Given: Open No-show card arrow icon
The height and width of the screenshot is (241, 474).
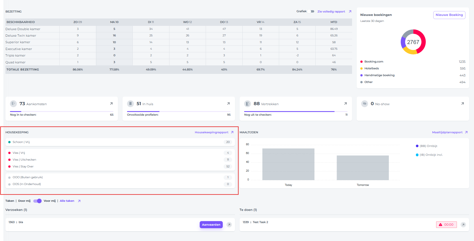Looking at the screenshot, I should pos(463,104).
